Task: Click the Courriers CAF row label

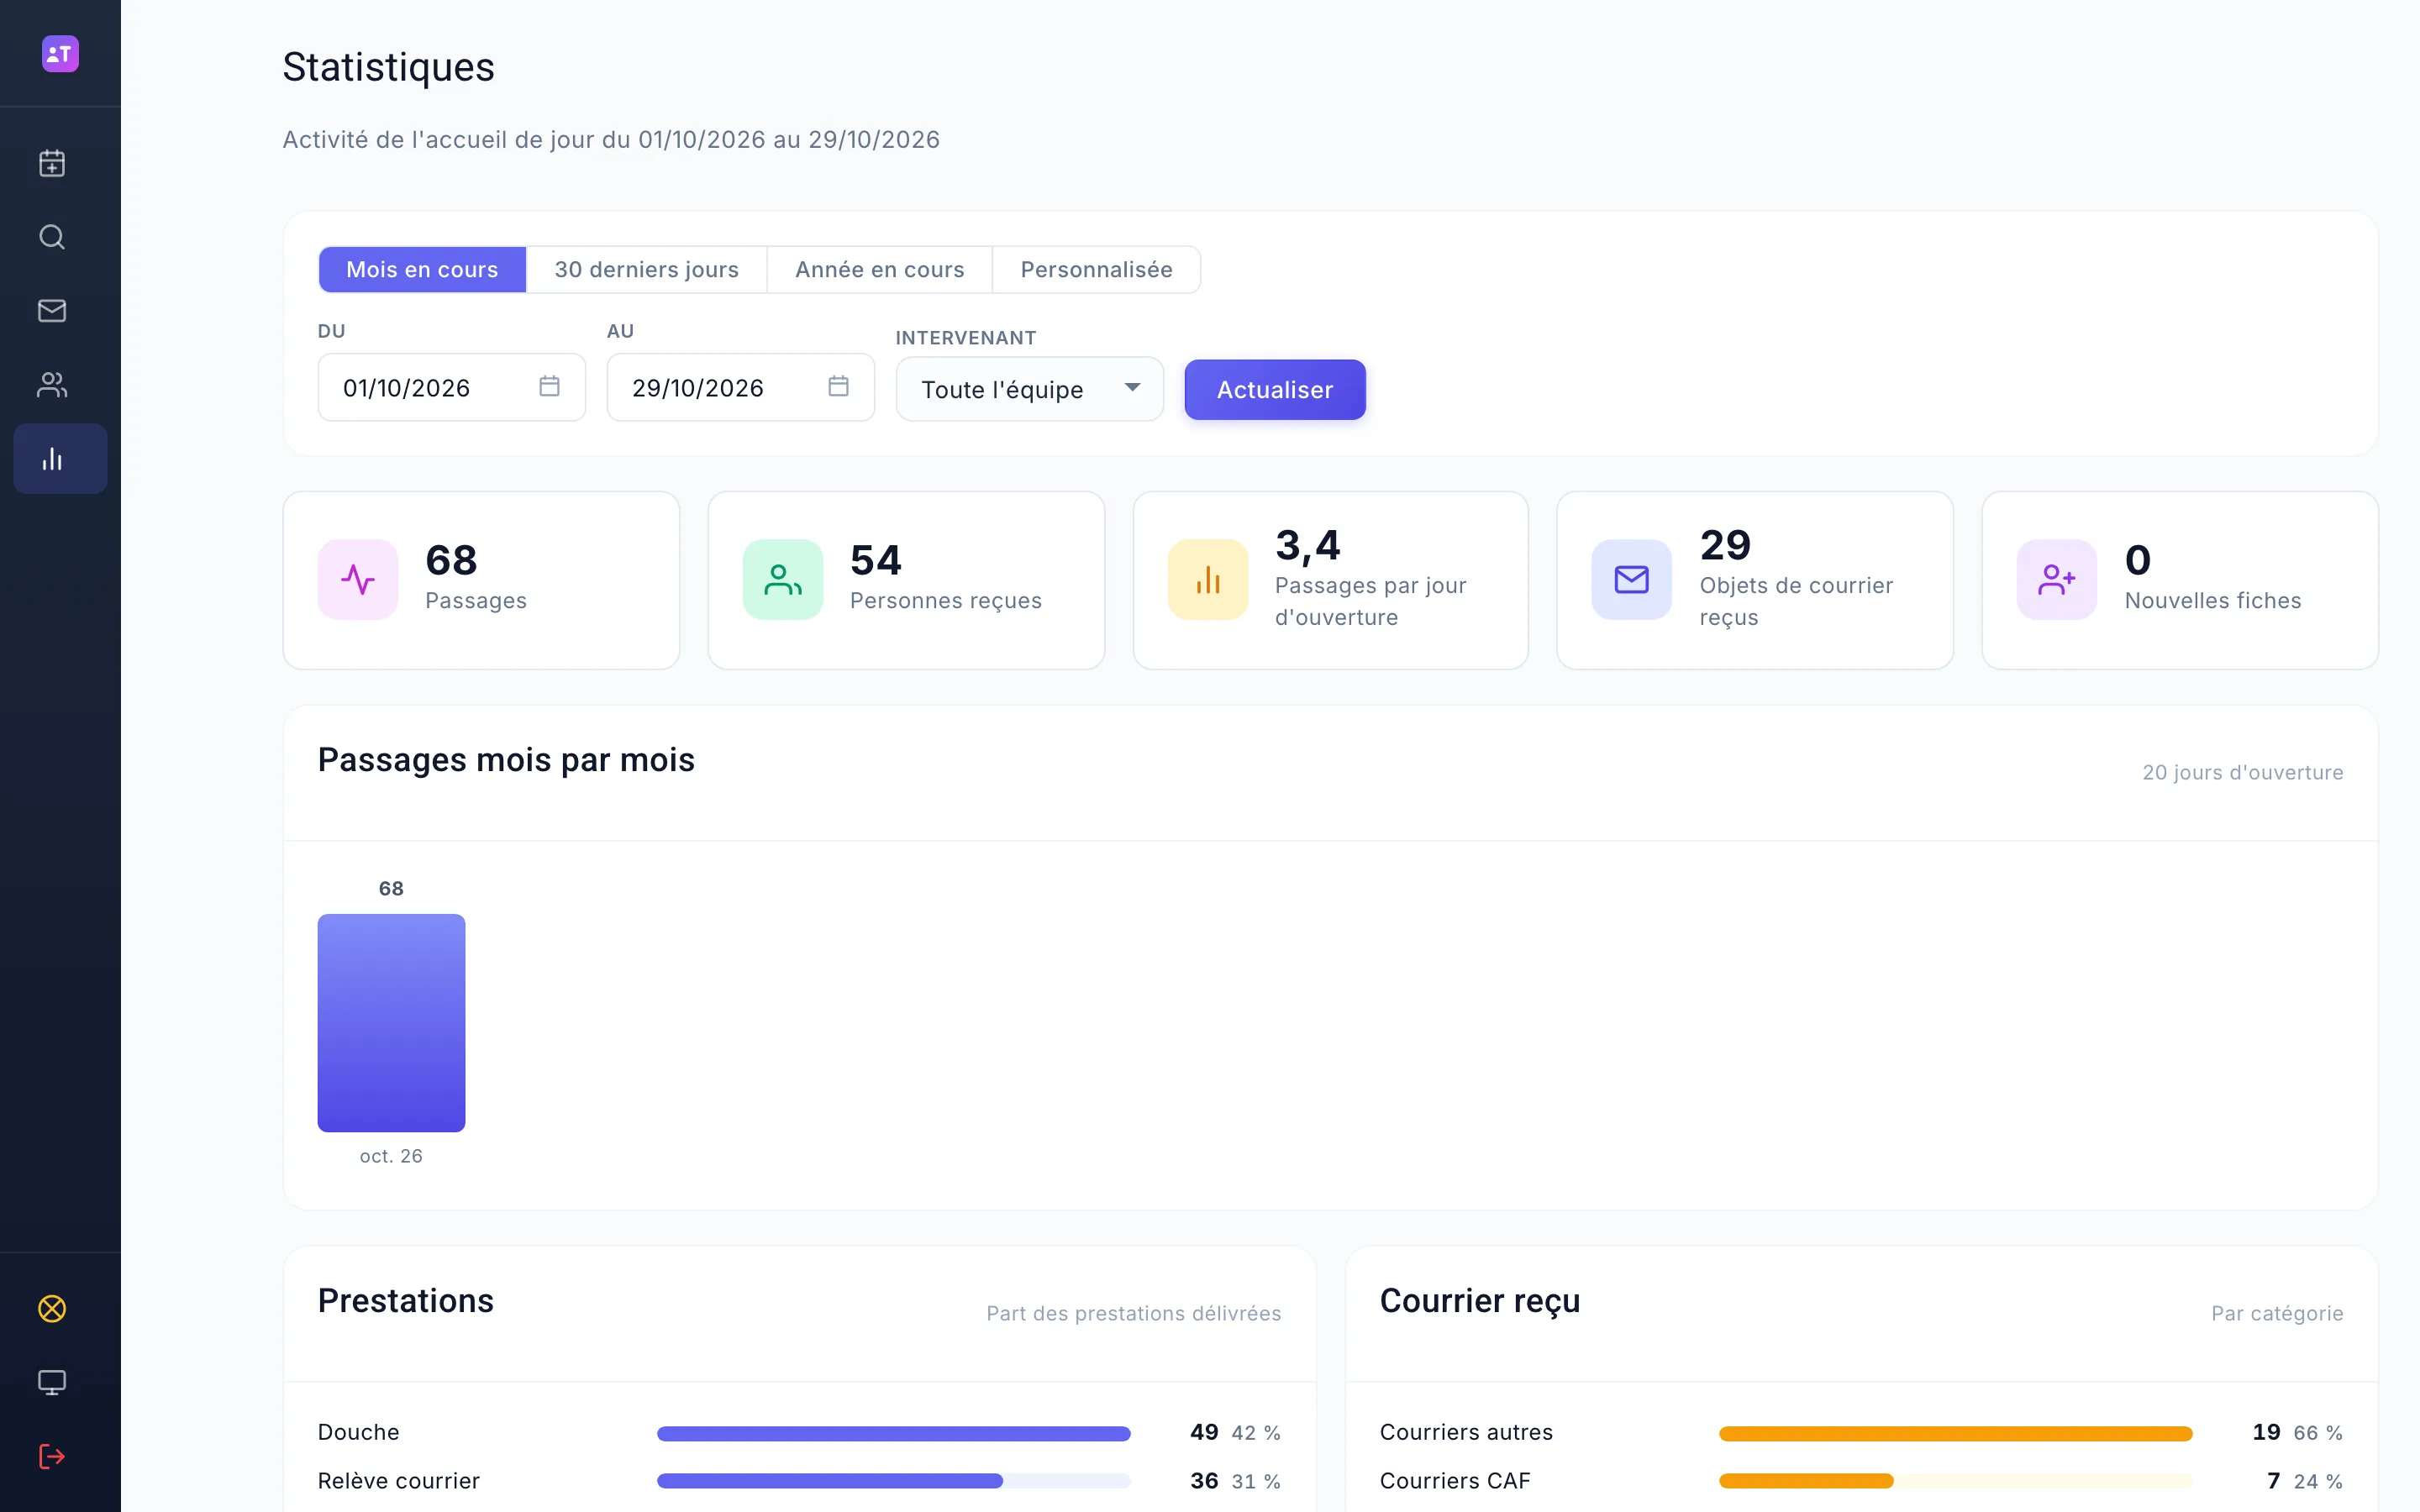Action: click(x=1455, y=1481)
